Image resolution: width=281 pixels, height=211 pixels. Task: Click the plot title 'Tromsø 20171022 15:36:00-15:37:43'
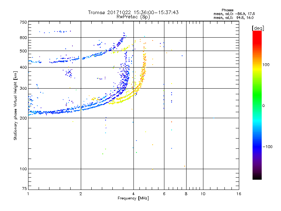pos(133,12)
